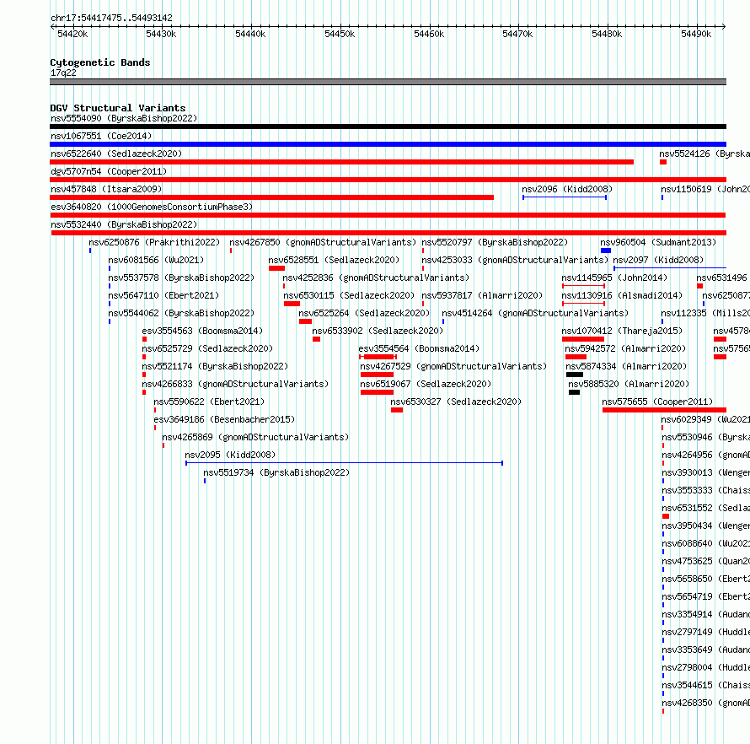
Task: Select the nsv2096 (Kidd2008) label
Action: click(567, 189)
